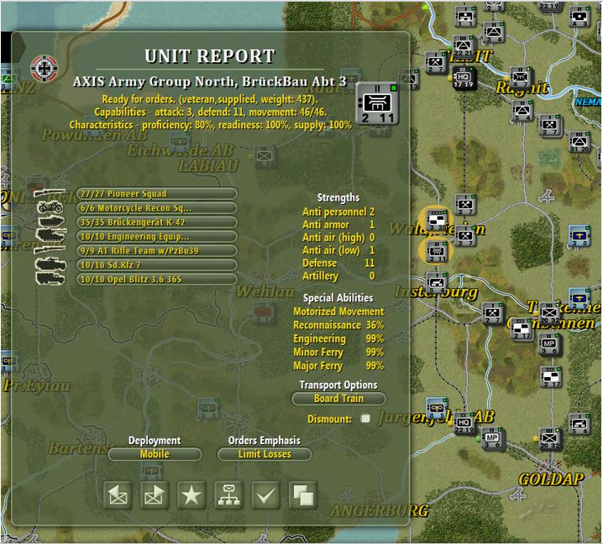Select the 31 20 regiment unit
This screenshot has height=544, width=603.
(579, 142)
